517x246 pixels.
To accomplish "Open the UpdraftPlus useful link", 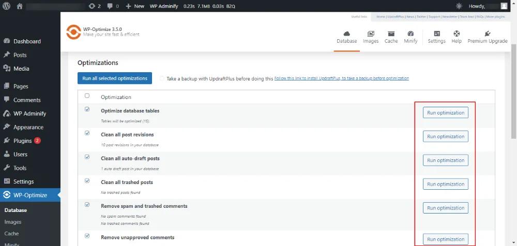I will 396,17.
